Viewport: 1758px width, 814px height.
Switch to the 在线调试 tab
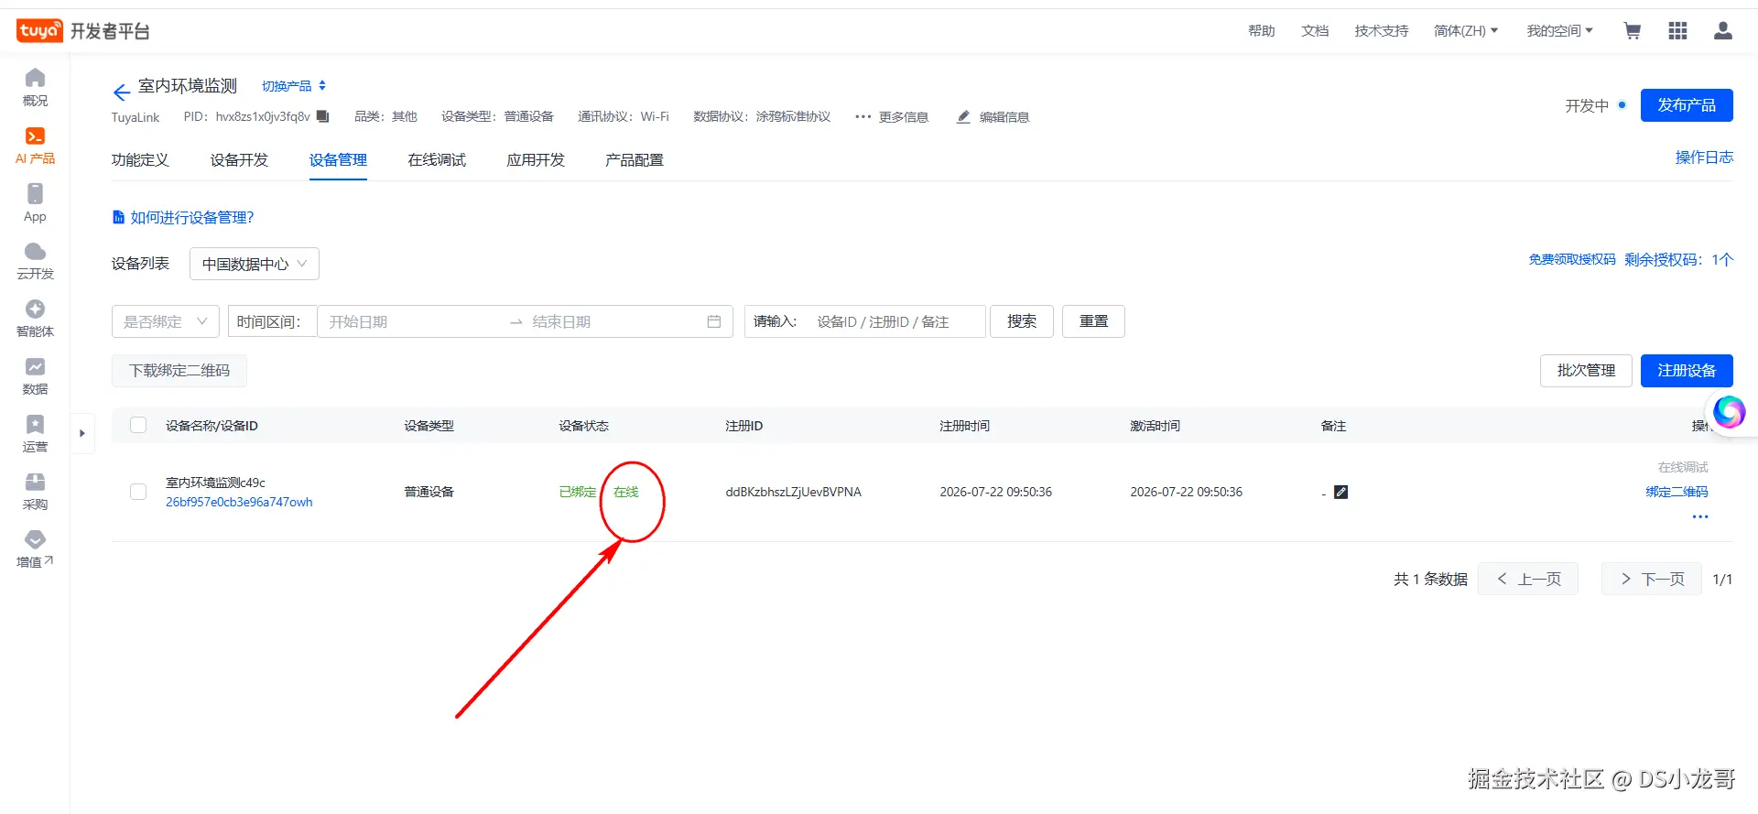click(437, 160)
